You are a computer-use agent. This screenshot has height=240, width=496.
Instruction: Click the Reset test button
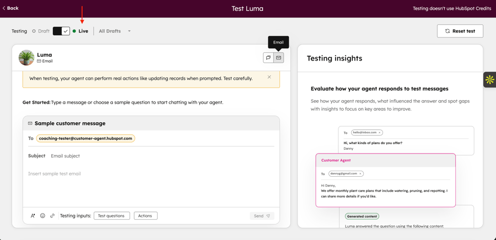point(460,31)
